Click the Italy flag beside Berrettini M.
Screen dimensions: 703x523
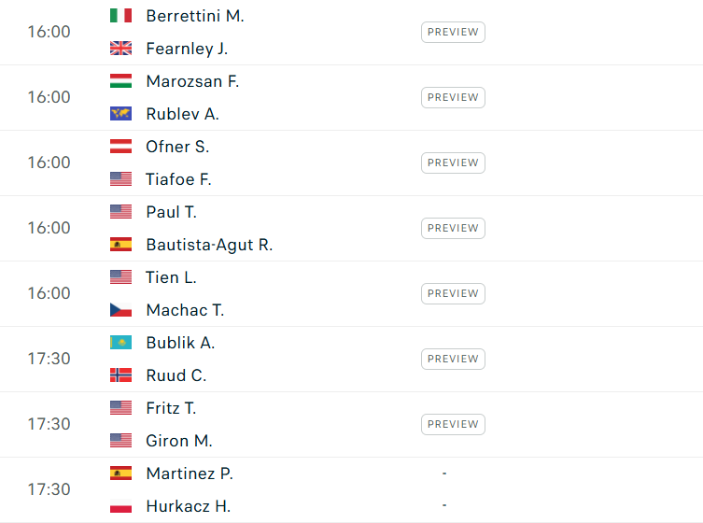tap(120, 16)
